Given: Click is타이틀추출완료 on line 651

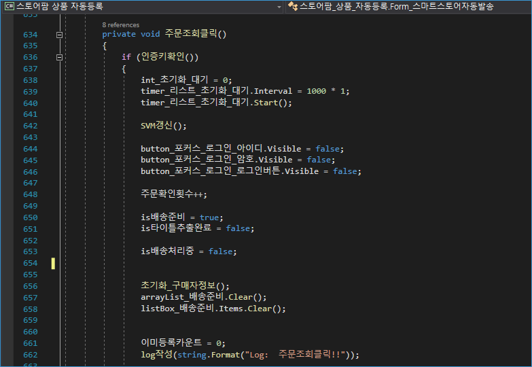Looking at the screenshot, I should click(x=176, y=228).
